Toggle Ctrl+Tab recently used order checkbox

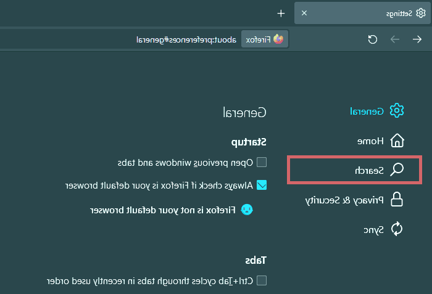262,280
